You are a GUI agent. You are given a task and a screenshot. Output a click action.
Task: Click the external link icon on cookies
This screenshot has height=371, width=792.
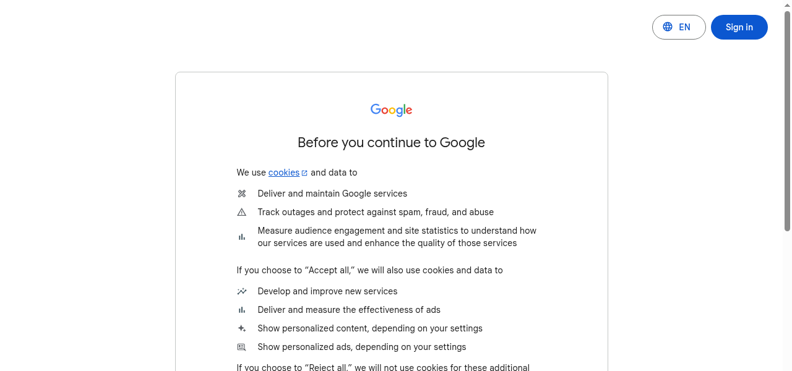pyautogui.click(x=304, y=172)
